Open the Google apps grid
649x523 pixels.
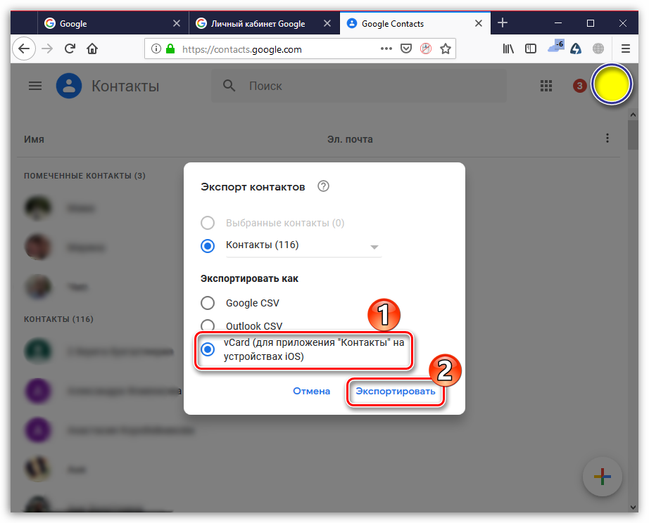(x=546, y=86)
